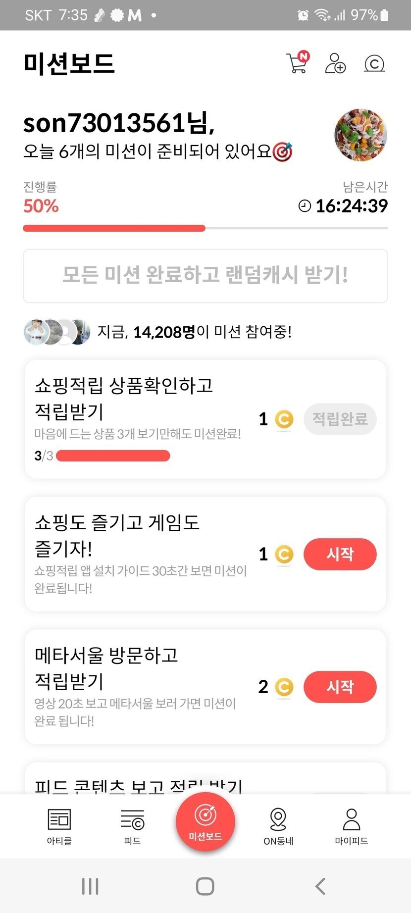Screen dimensions: 411x913
Task: Tap the add friend icon
Action: click(x=335, y=63)
